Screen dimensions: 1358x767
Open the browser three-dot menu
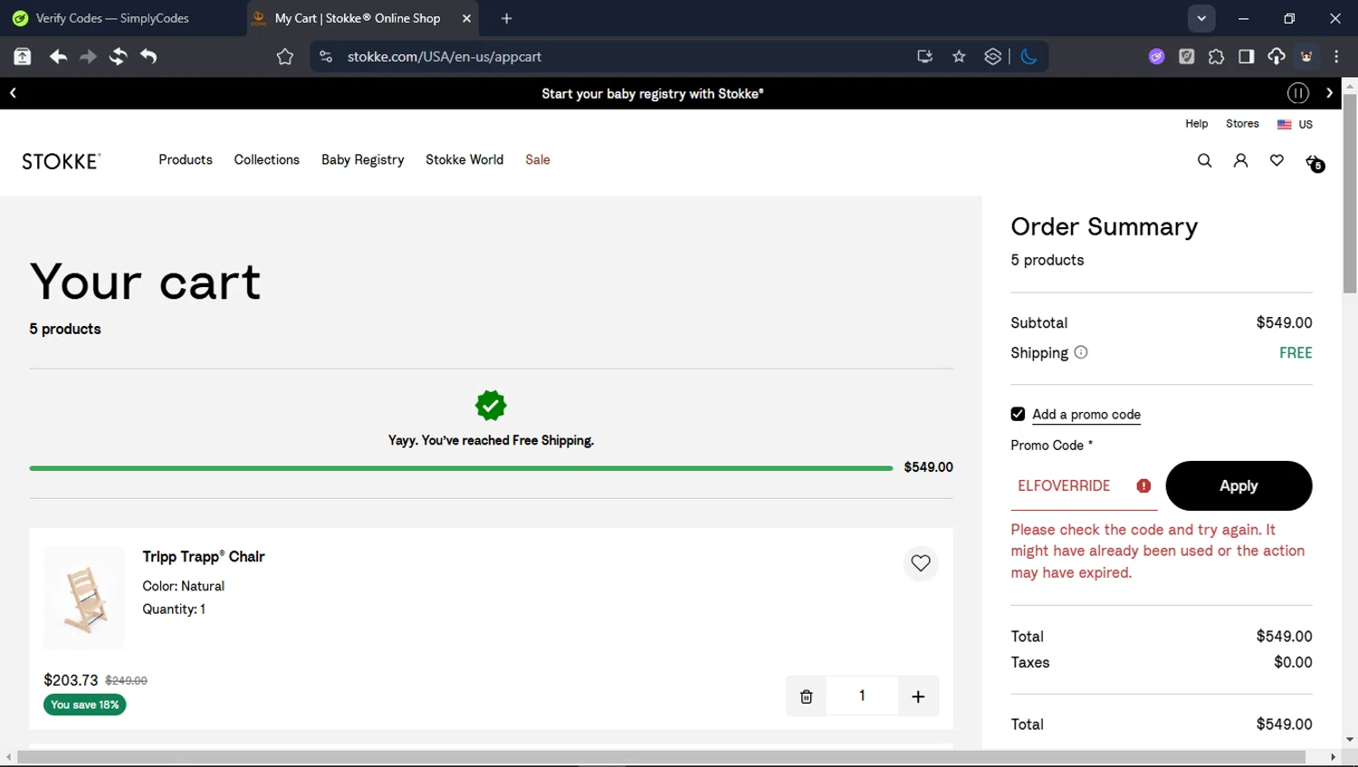[1336, 56]
